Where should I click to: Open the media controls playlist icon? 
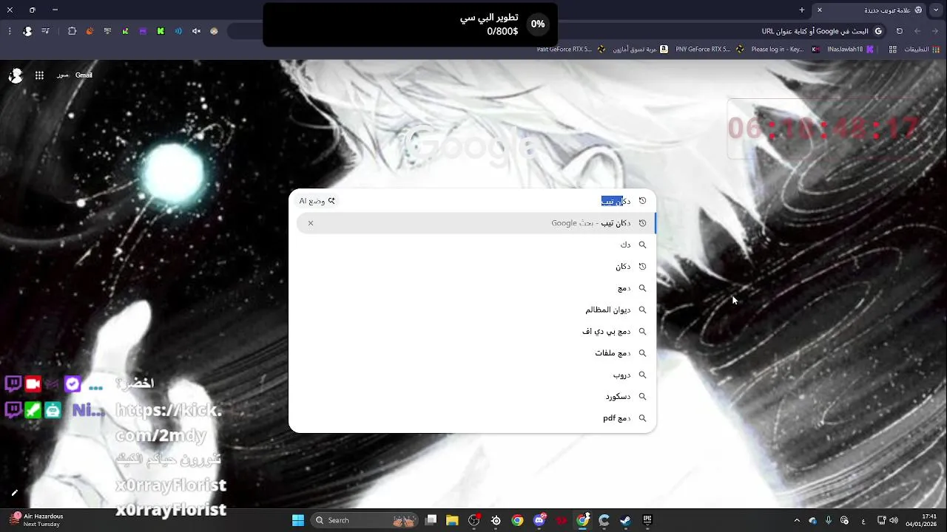pyautogui.click(x=46, y=31)
